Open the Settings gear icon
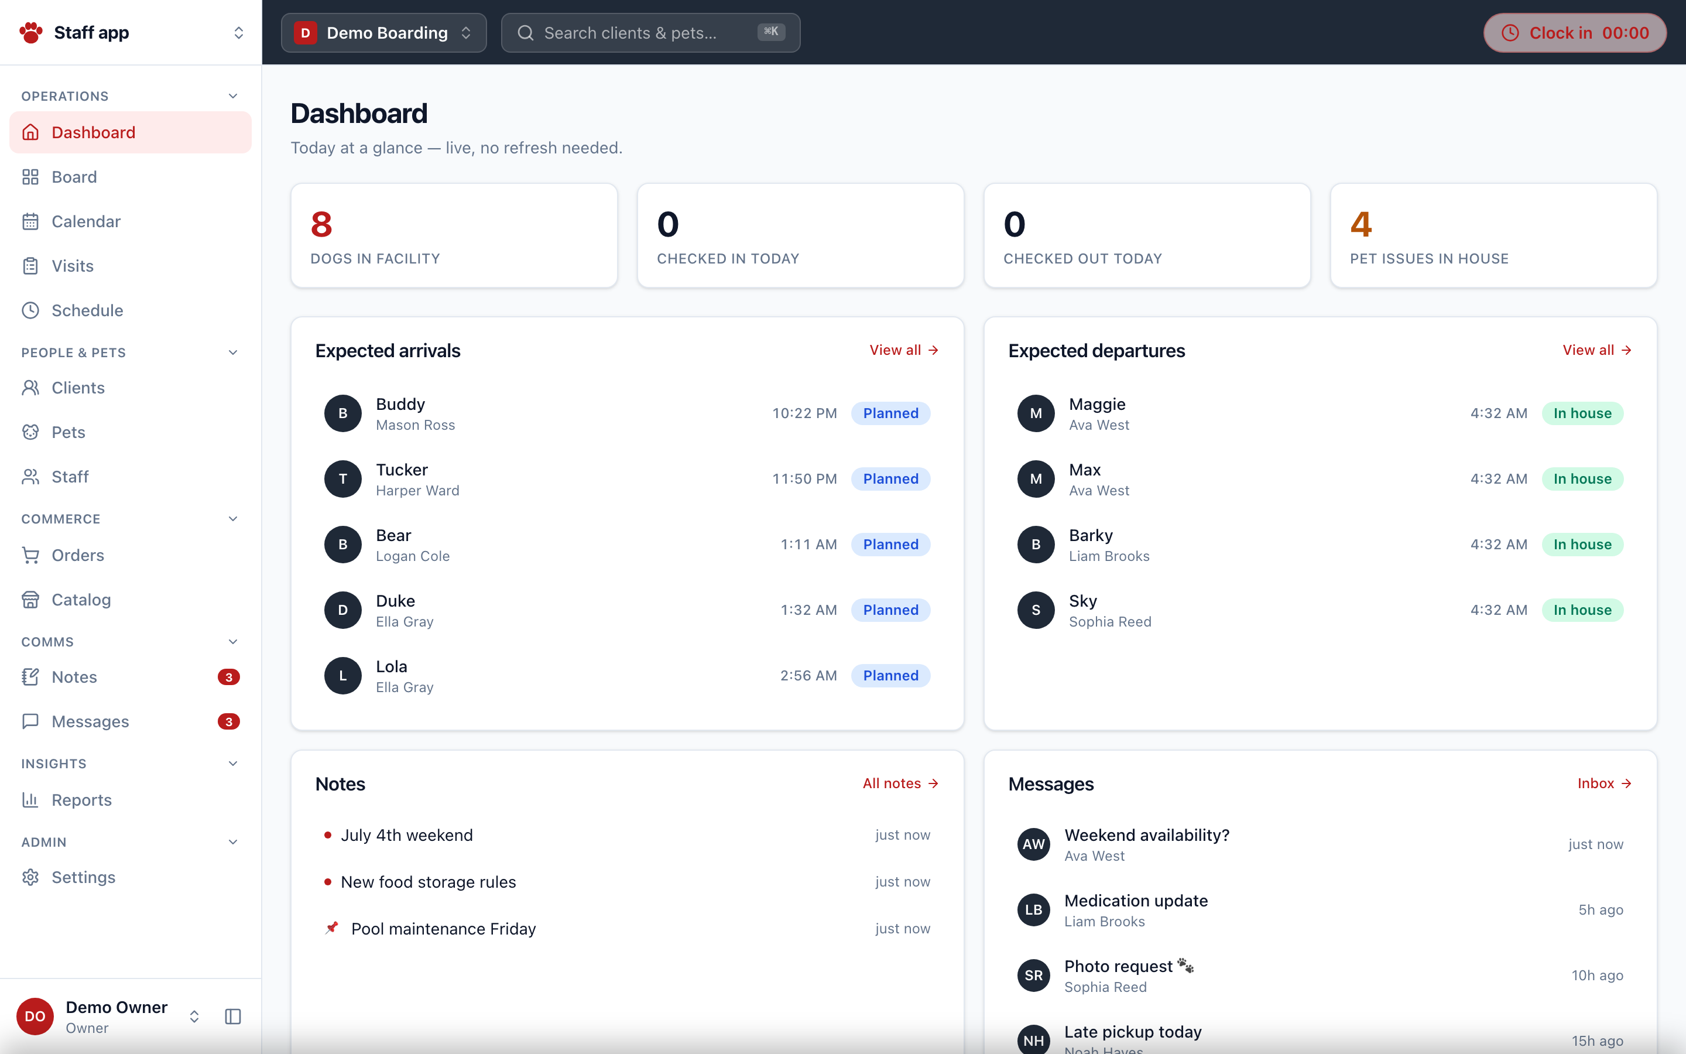1686x1054 pixels. (30, 878)
